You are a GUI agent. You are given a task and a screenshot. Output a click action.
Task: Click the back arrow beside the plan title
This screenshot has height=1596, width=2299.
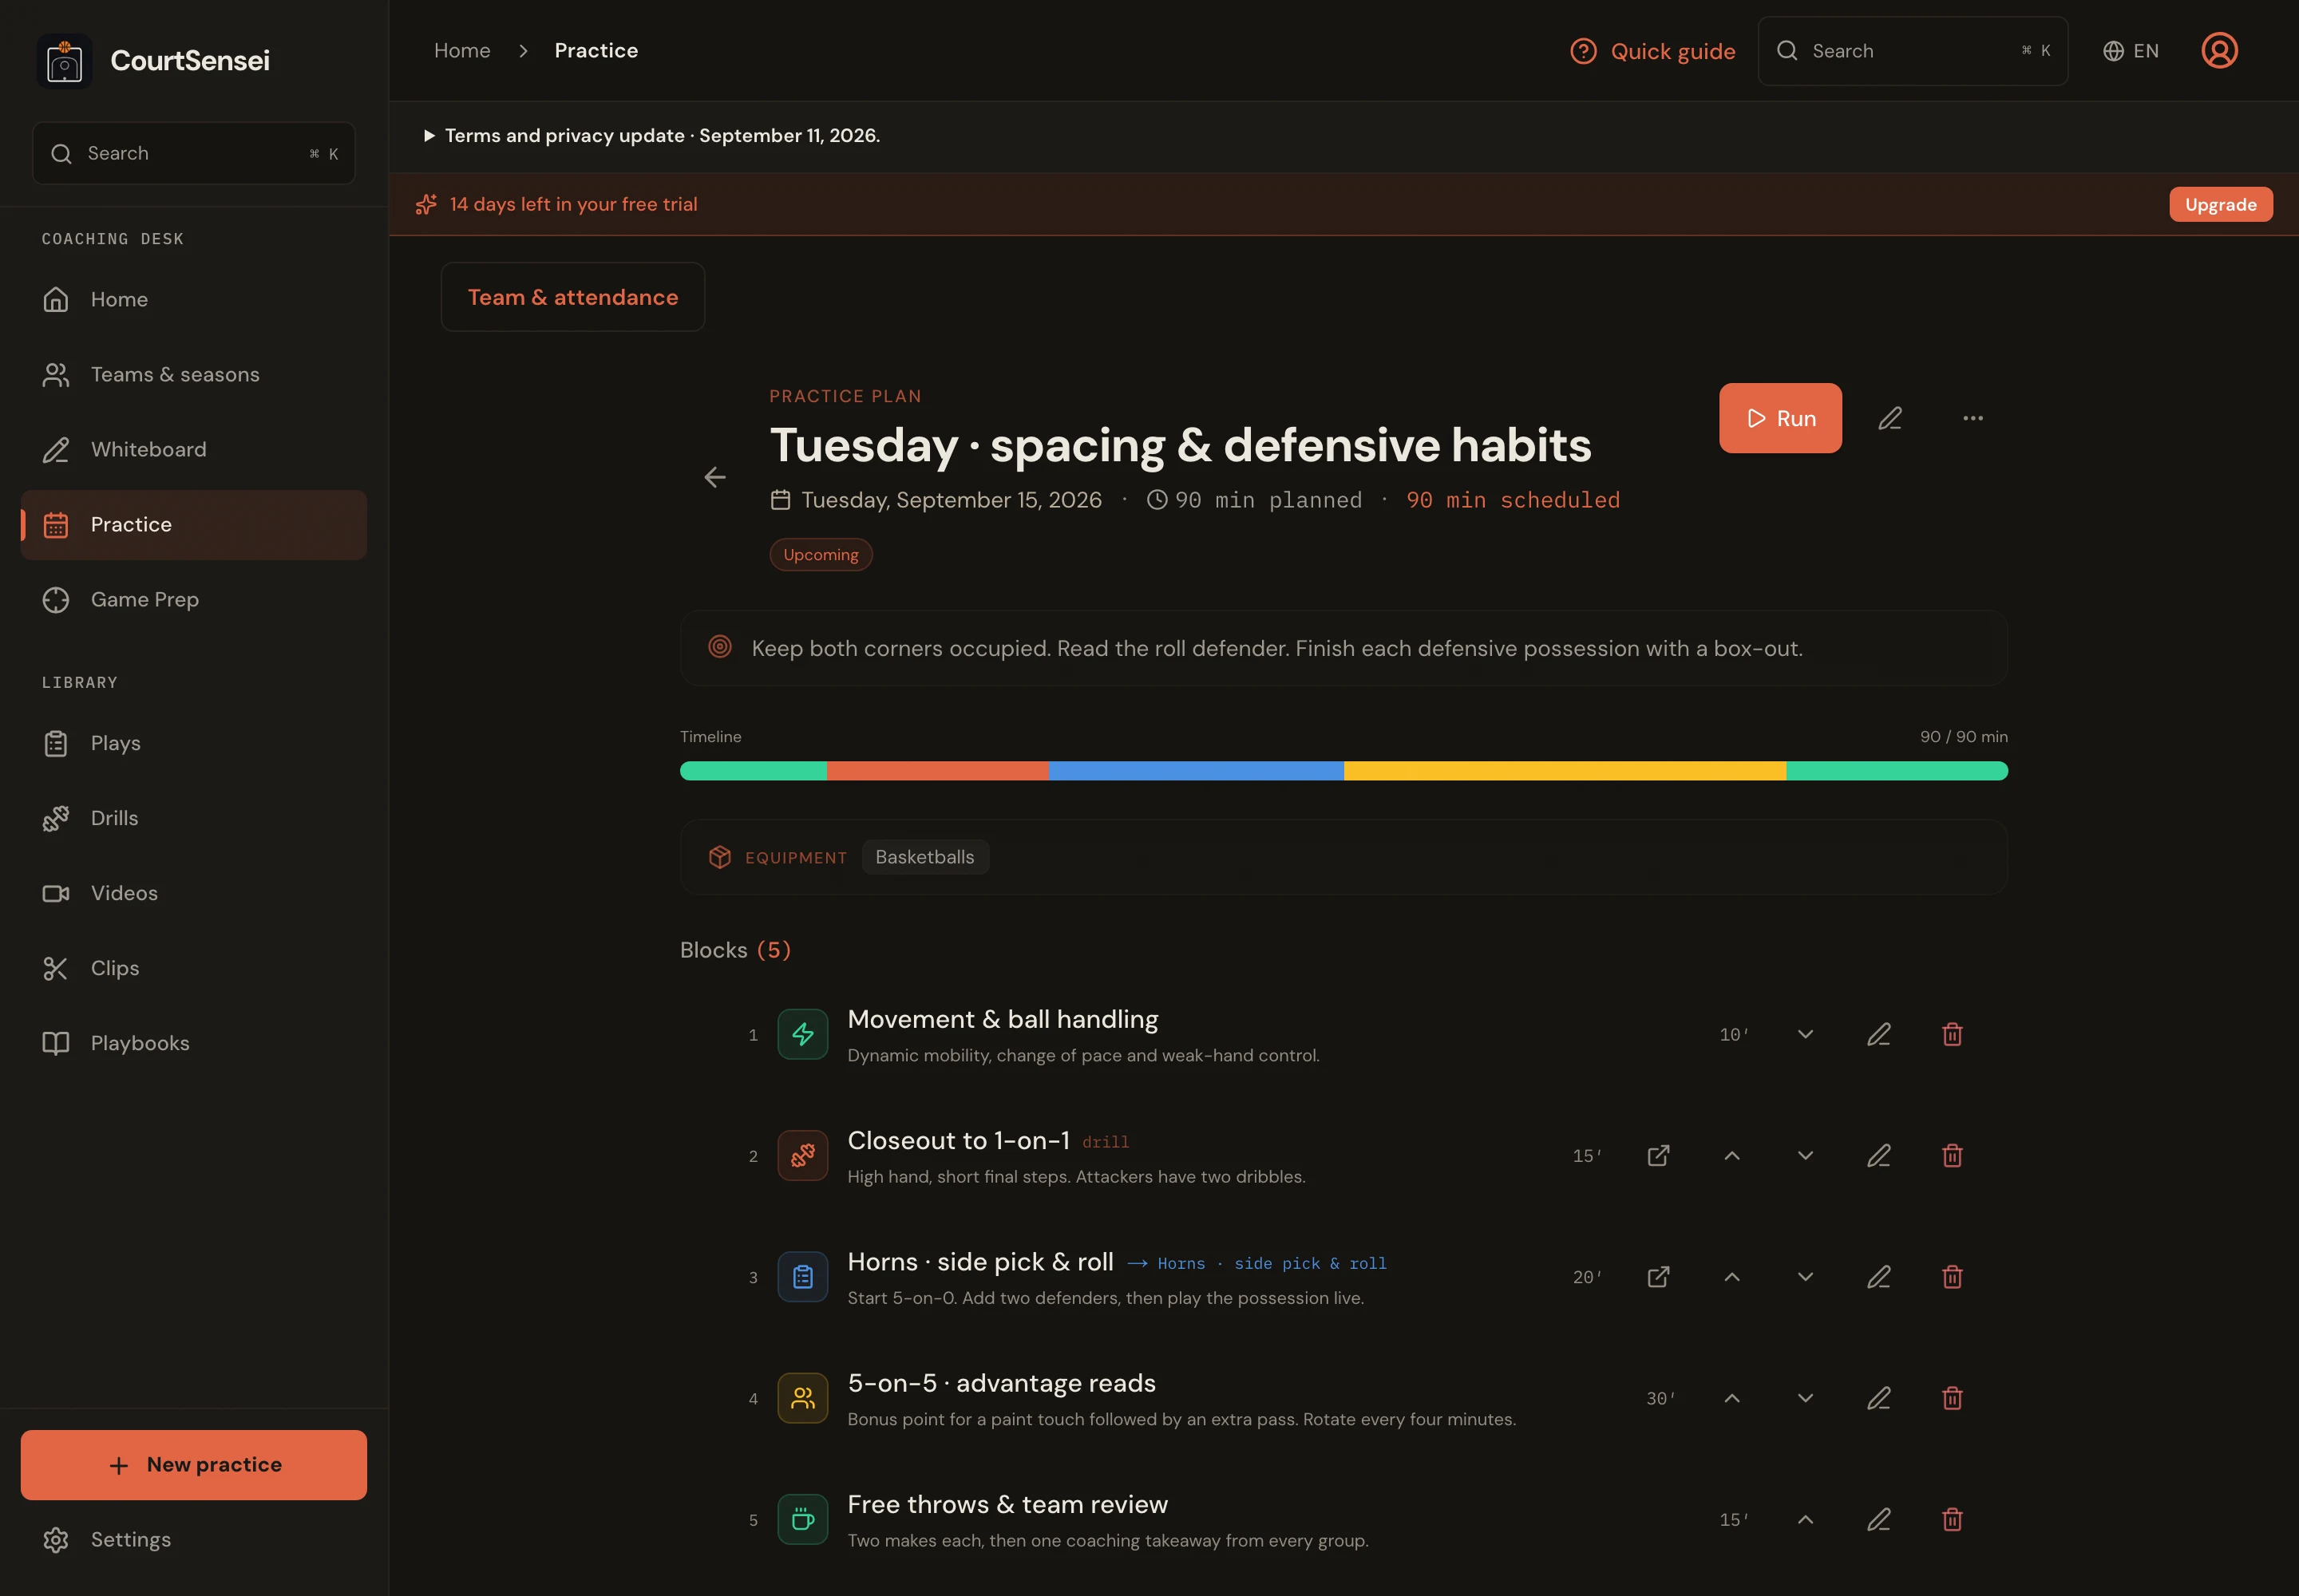click(714, 477)
